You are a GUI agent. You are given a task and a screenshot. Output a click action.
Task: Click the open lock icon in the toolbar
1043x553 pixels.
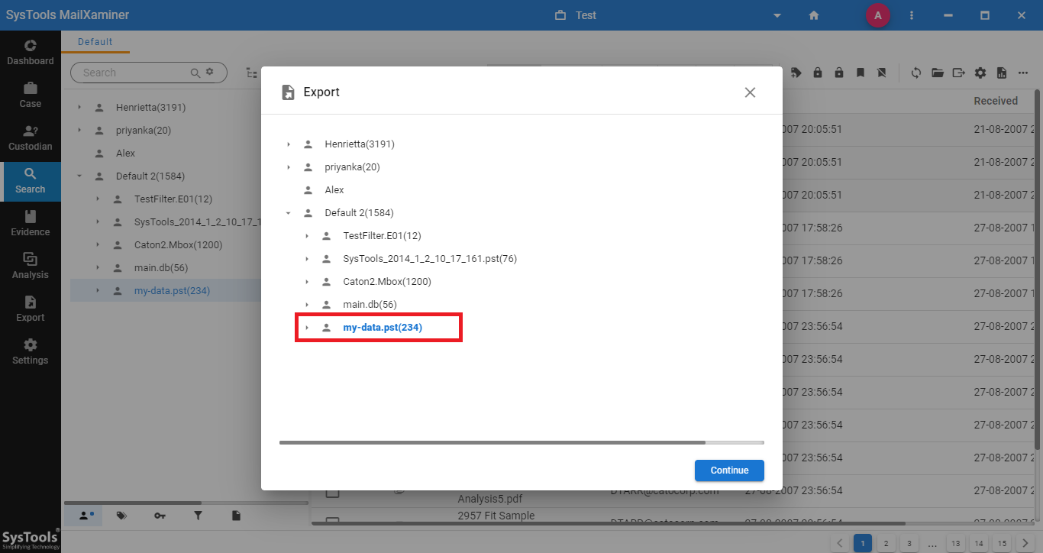click(x=839, y=73)
